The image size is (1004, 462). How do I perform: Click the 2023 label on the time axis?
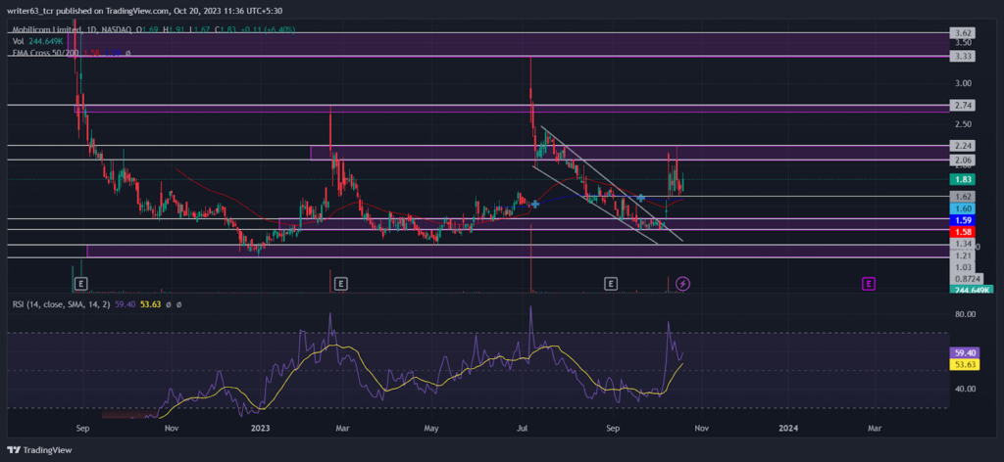[x=261, y=430]
